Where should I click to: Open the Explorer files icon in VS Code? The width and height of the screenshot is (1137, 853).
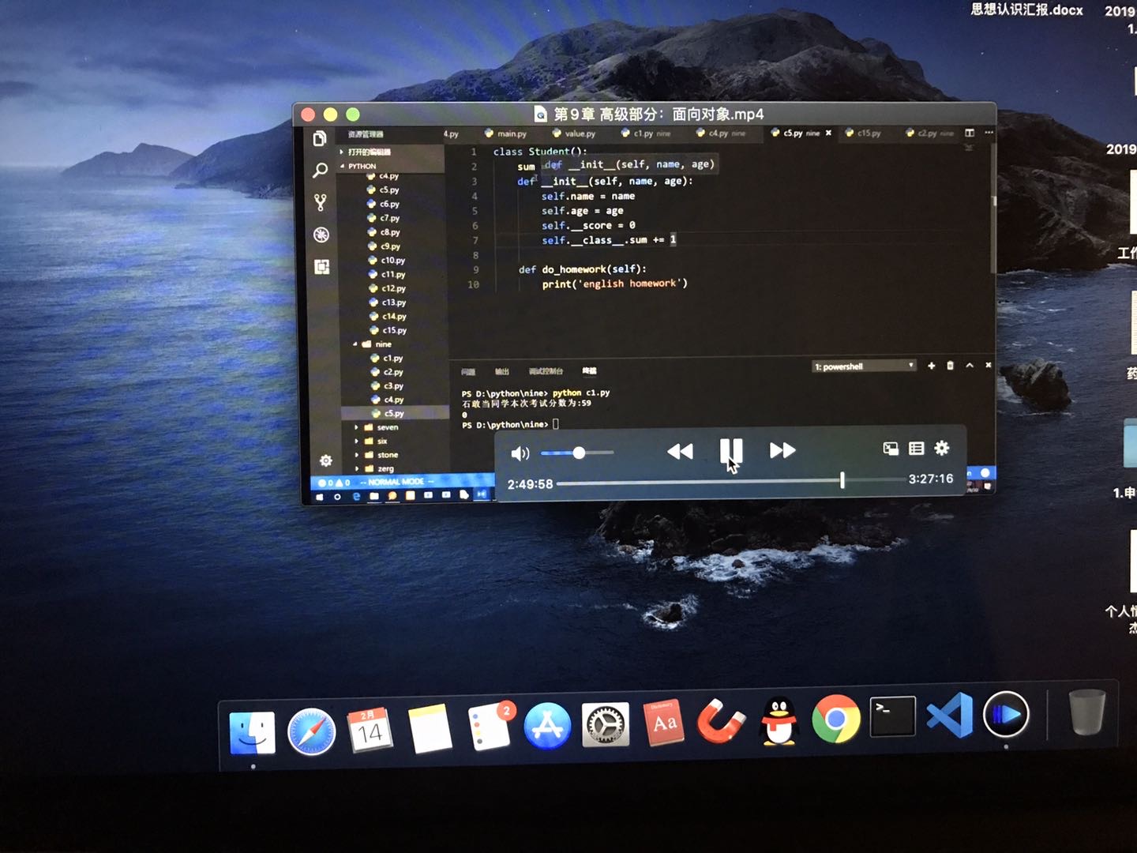[x=320, y=139]
